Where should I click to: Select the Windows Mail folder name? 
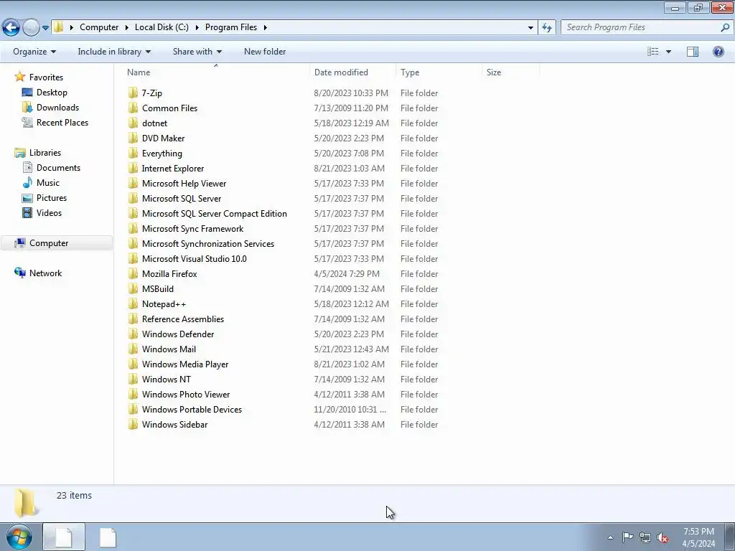pyautogui.click(x=169, y=349)
